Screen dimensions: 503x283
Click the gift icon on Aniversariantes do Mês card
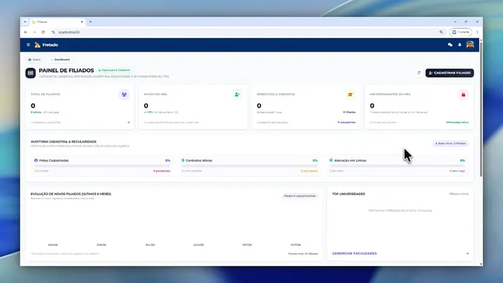click(463, 94)
